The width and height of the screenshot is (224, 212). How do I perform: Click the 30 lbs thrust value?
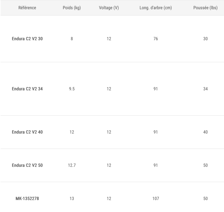(x=206, y=39)
